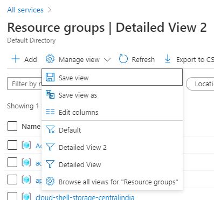Open Edit columns from the menu

[112, 112]
